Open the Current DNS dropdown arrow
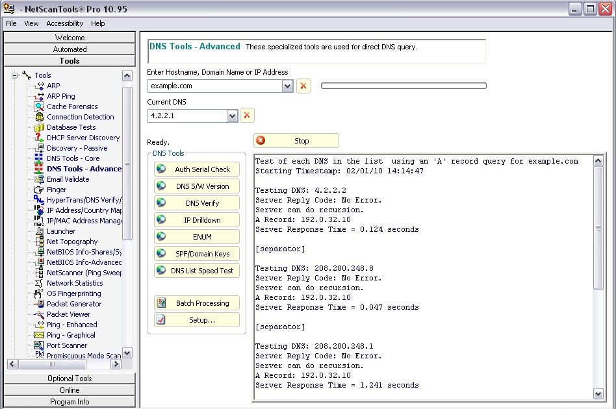This screenshot has width=616, height=409. coord(232,116)
